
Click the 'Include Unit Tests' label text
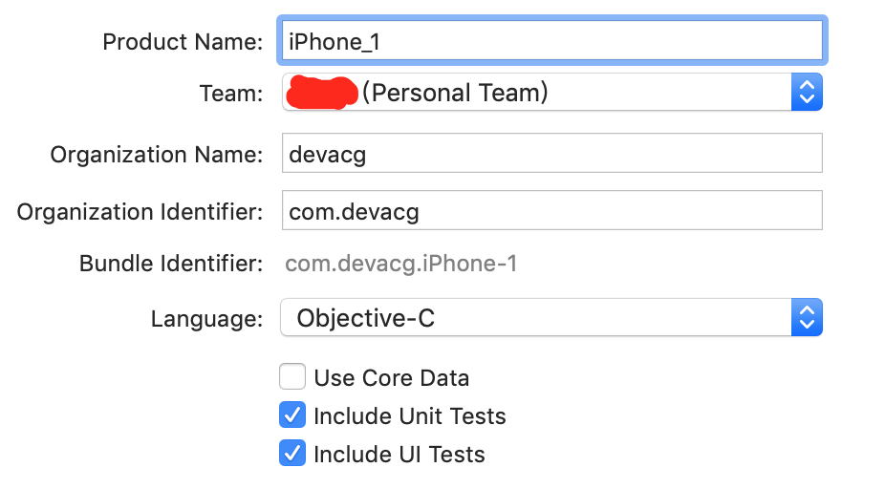point(409,416)
